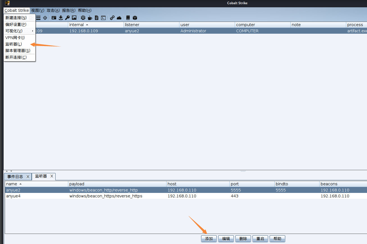
Task: Click the coffee cup Java applet icon
Action: (90, 18)
